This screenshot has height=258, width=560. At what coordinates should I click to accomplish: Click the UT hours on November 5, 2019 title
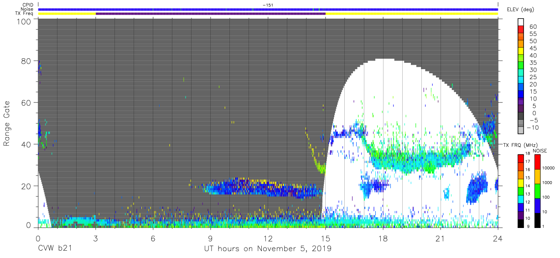point(268,249)
